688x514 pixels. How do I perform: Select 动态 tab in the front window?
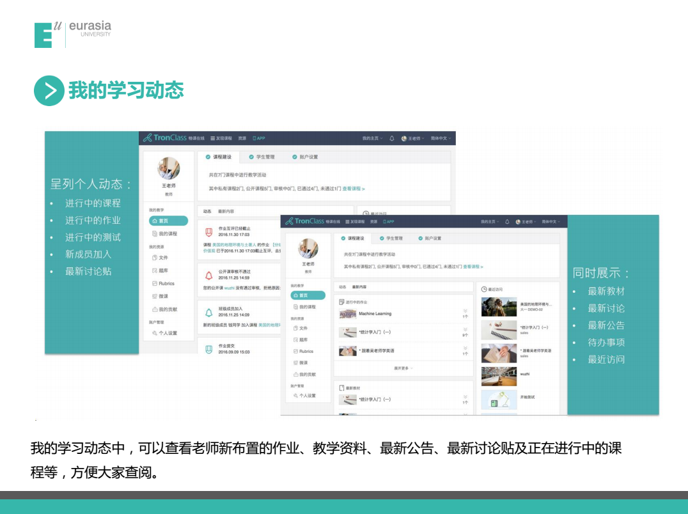(343, 287)
